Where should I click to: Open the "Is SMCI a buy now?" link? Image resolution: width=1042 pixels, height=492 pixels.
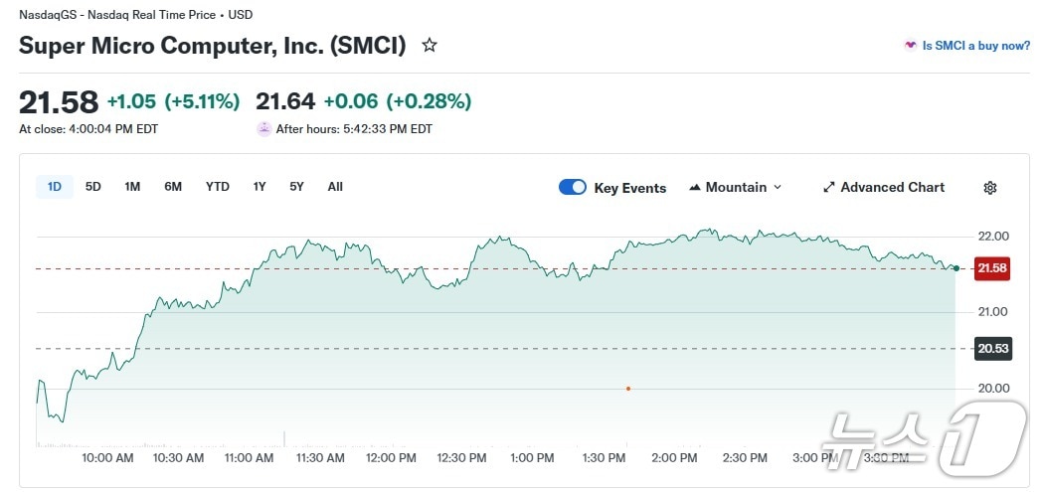pos(975,46)
